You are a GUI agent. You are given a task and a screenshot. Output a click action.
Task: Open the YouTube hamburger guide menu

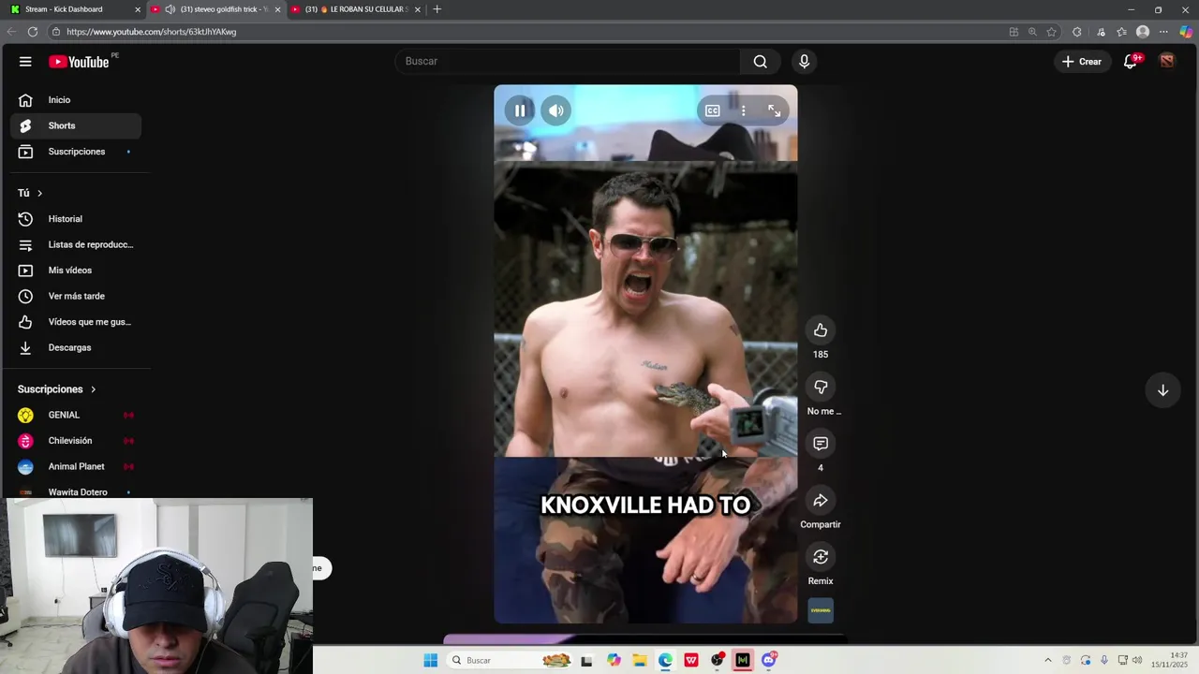coord(25,62)
